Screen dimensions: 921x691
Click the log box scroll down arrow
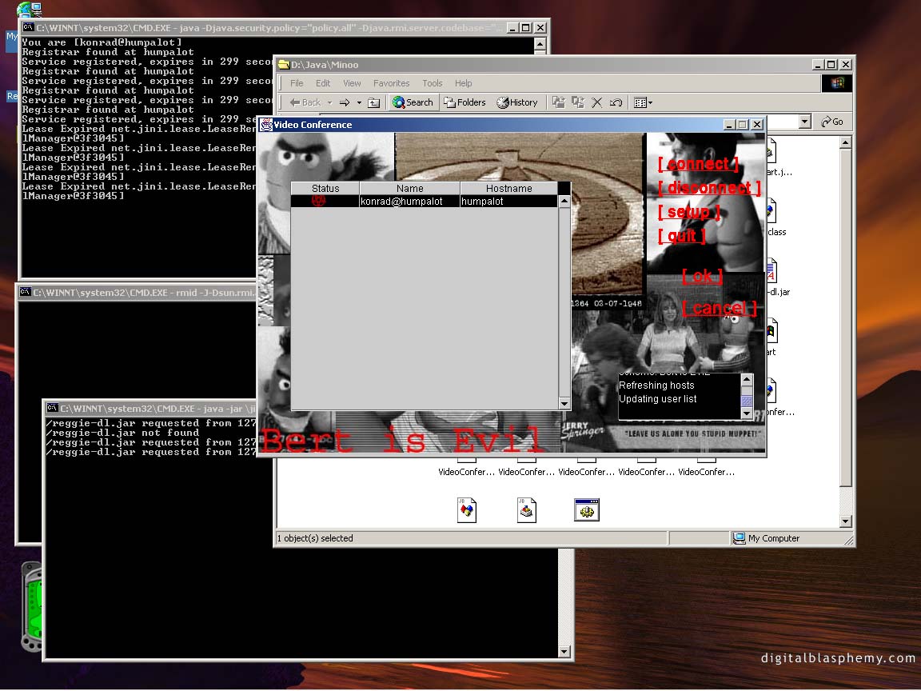click(747, 413)
